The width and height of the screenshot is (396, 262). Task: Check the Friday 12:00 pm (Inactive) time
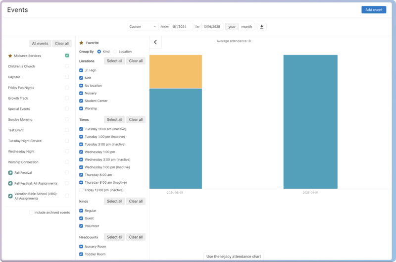point(81,190)
